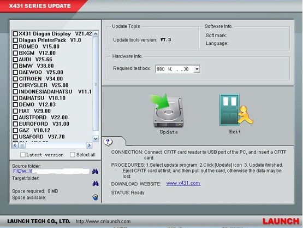The height and width of the screenshot is (228, 303).
Task: Click the list scroll down arrow
Action: (96, 138)
